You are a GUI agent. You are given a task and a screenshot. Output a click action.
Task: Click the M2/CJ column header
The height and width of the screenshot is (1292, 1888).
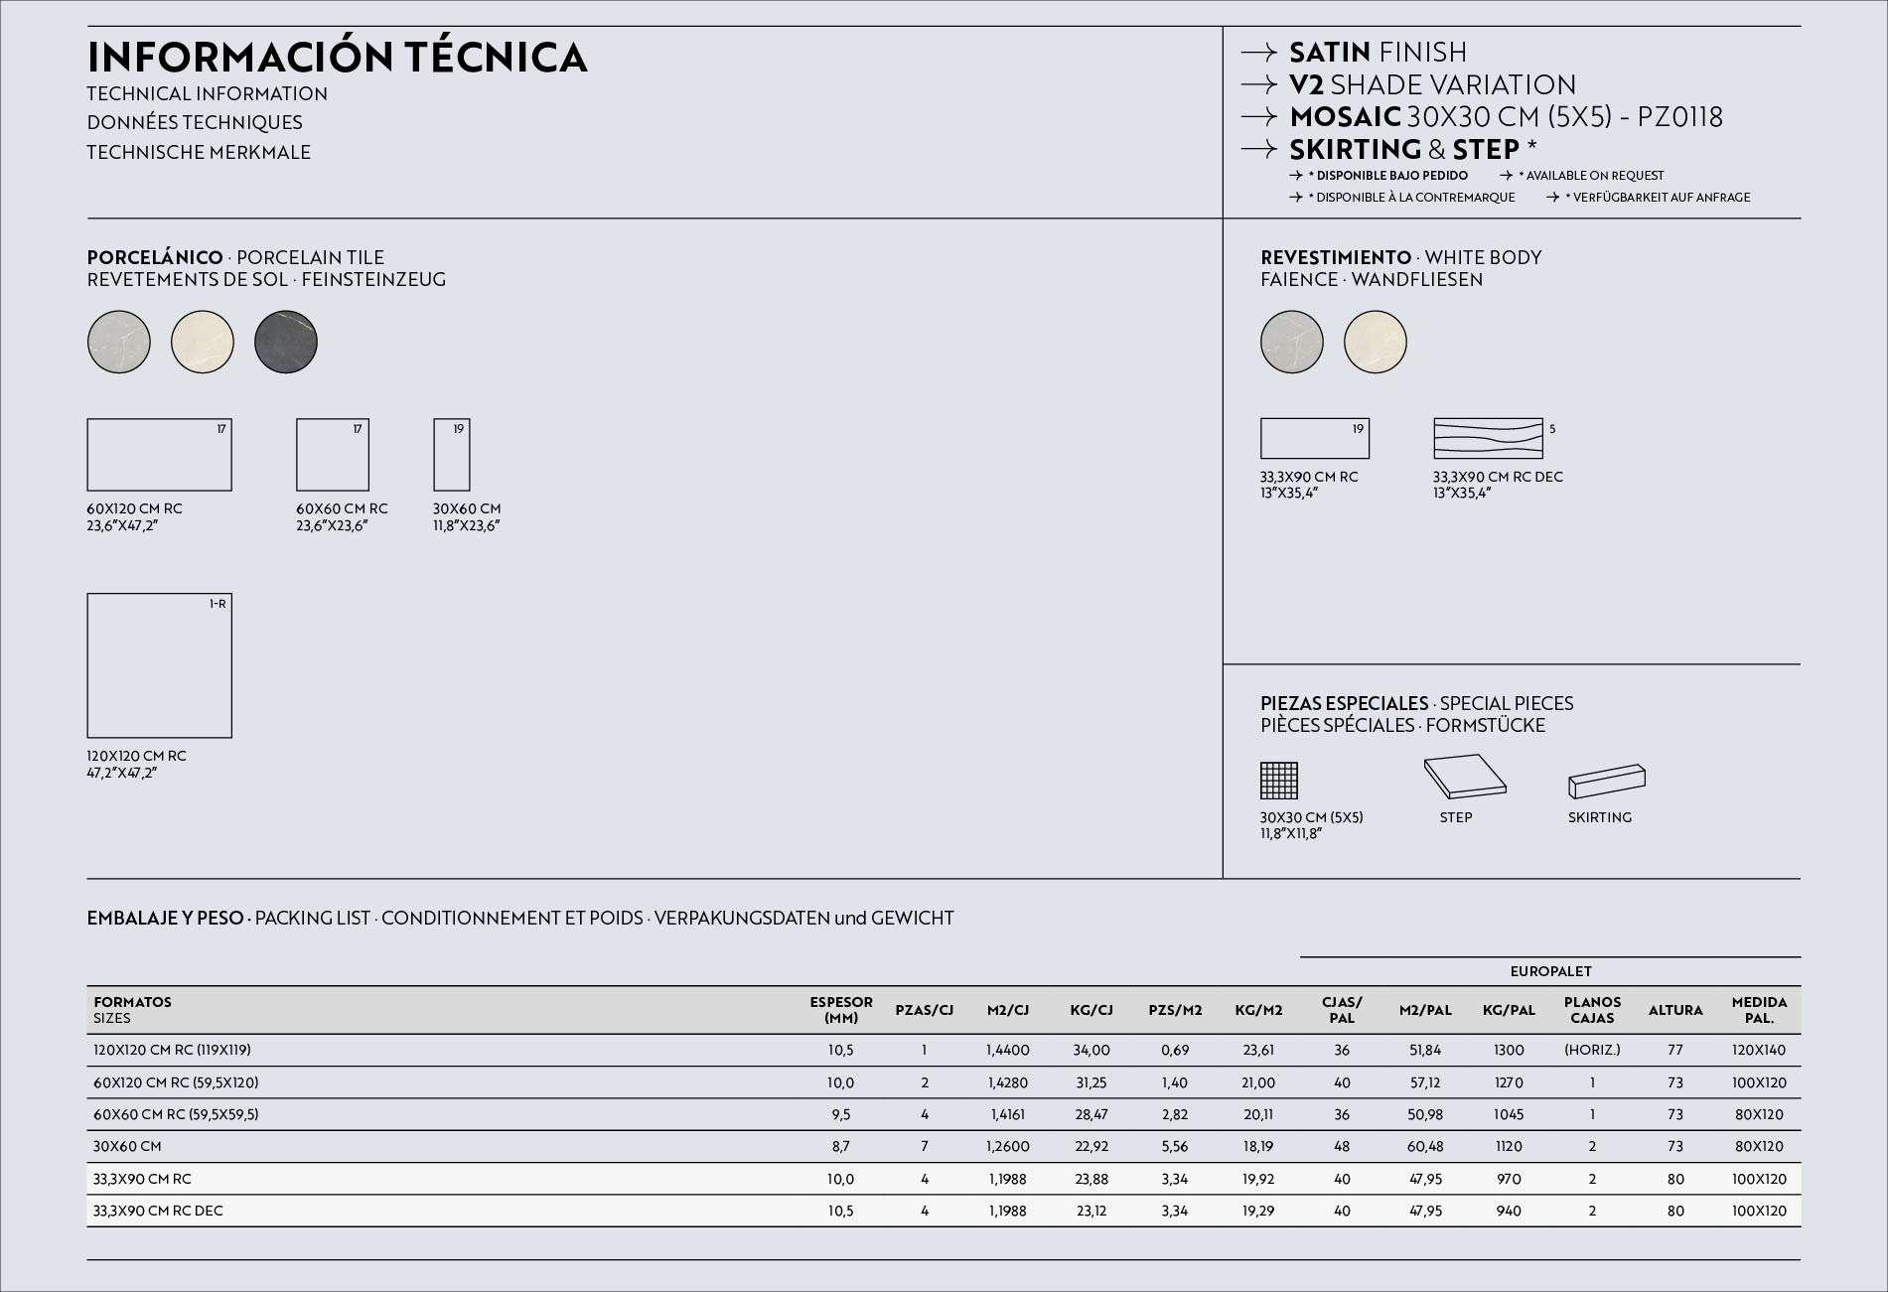pyautogui.click(x=1008, y=1010)
